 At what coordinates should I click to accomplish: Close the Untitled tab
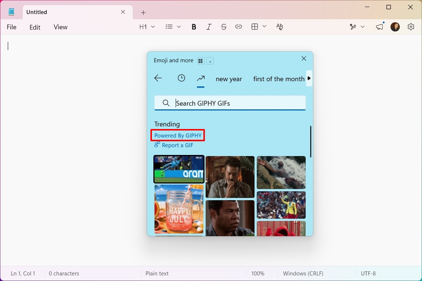coord(123,12)
